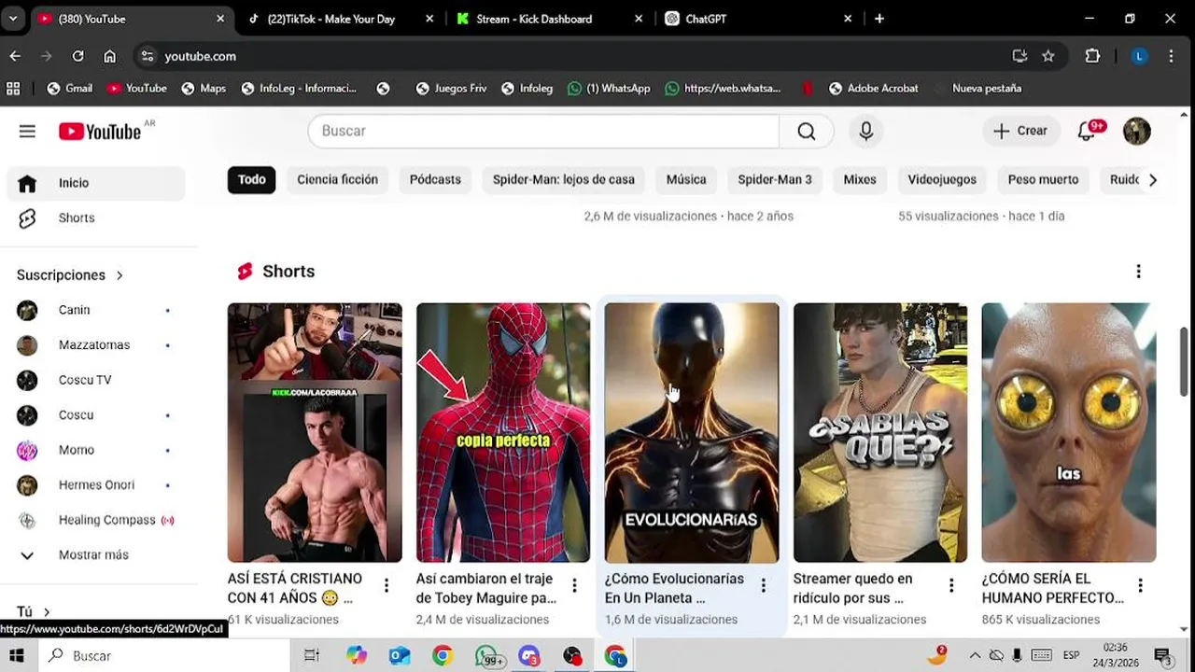
Task: Click into the Buscar search field
Action: pyautogui.click(x=543, y=132)
